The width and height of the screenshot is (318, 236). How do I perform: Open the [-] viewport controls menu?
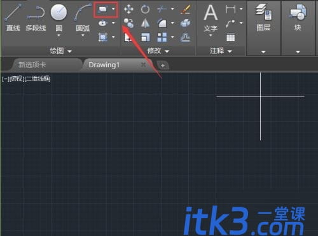click(5, 79)
